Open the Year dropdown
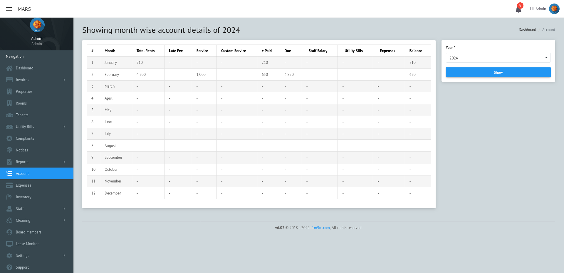 tap(498, 58)
